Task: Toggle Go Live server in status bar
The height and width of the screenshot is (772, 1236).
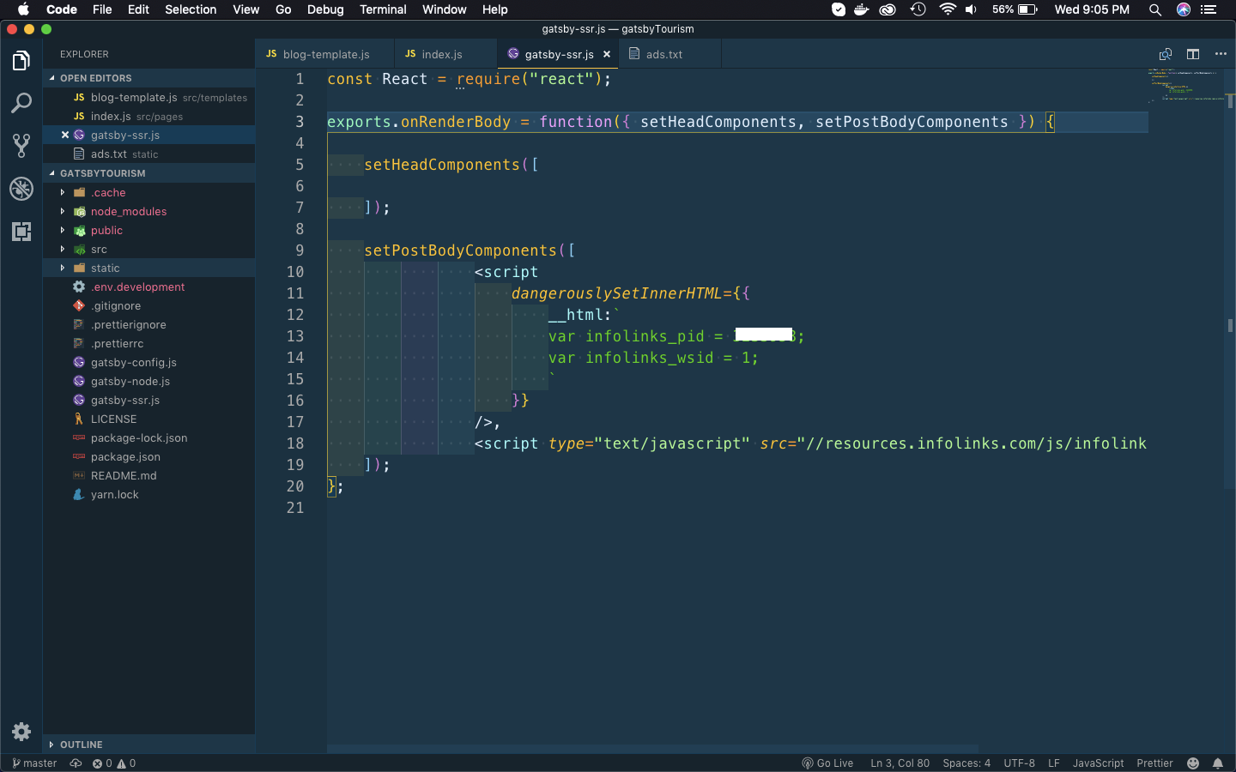Action: [x=827, y=763]
